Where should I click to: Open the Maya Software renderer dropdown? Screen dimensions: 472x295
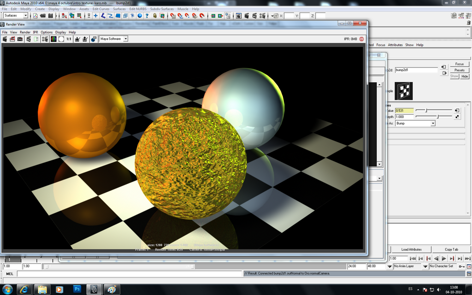tap(125, 39)
